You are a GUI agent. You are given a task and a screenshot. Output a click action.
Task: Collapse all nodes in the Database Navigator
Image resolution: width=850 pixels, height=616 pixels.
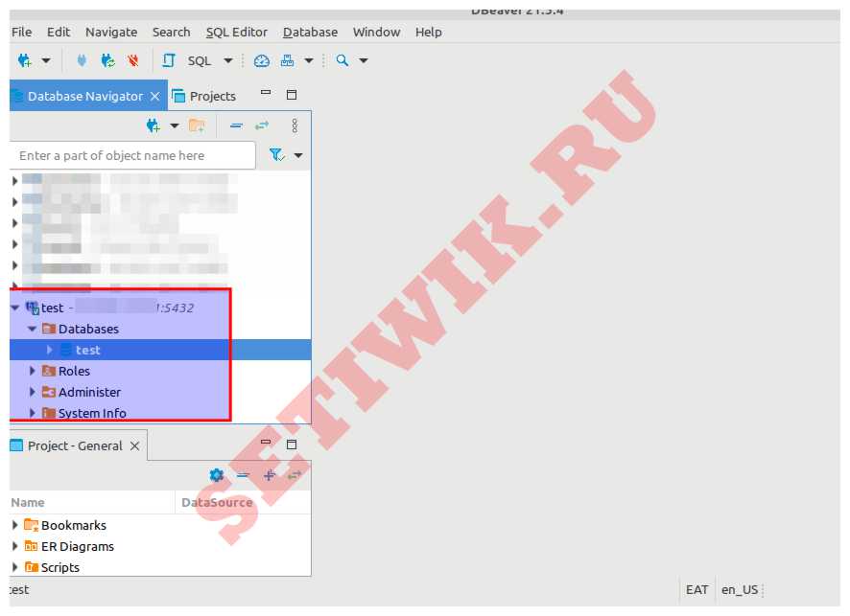(236, 125)
